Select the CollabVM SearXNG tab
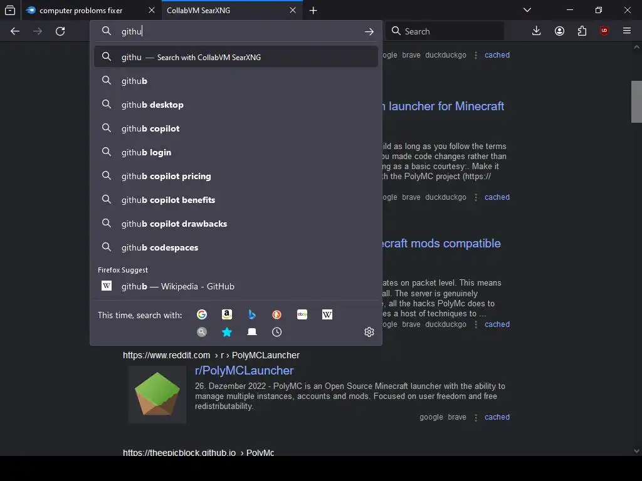The height and width of the screenshot is (481, 642). 232,10
